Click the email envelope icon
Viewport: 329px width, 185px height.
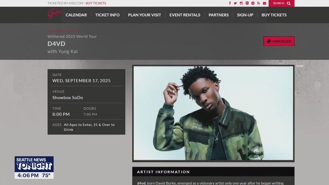(x=264, y=3)
